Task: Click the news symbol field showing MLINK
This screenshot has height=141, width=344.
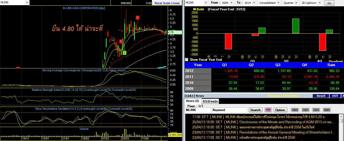Action: point(198,110)
